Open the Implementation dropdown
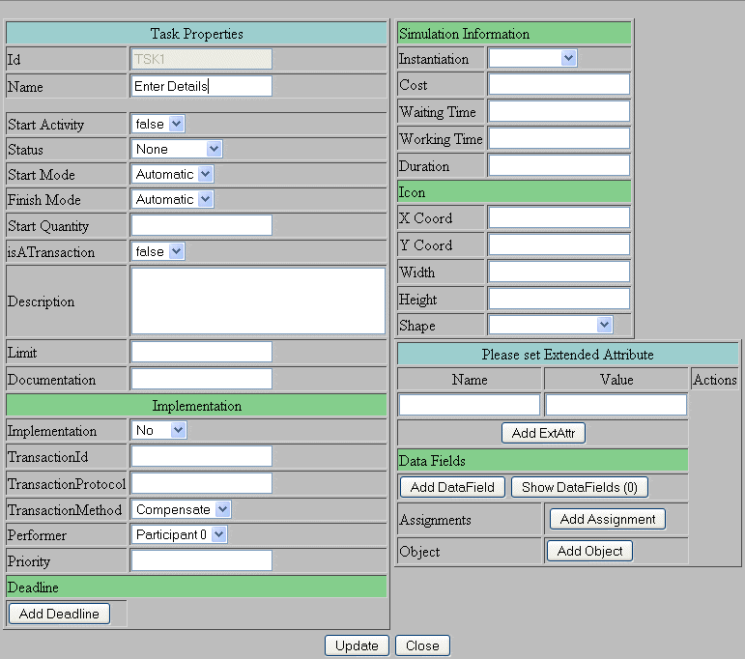The image size is (745, 659). pyautogui.click(x=158, y=430)
